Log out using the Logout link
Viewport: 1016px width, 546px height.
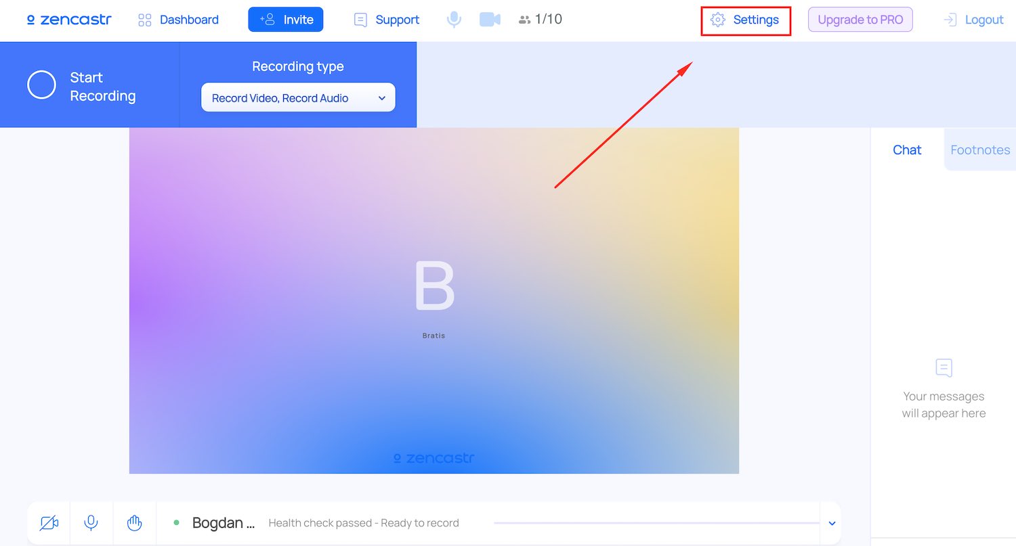coord(974,20)
